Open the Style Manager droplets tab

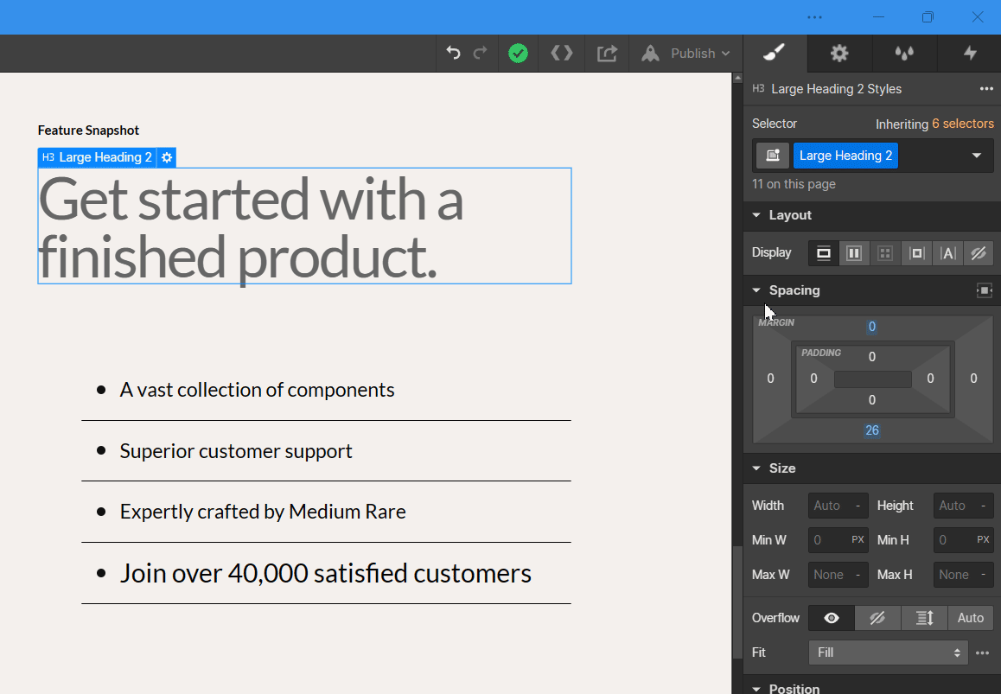coord(904,53)
